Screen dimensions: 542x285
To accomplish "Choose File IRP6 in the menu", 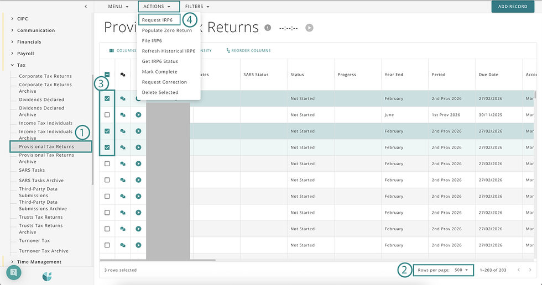I will [152, 41].
